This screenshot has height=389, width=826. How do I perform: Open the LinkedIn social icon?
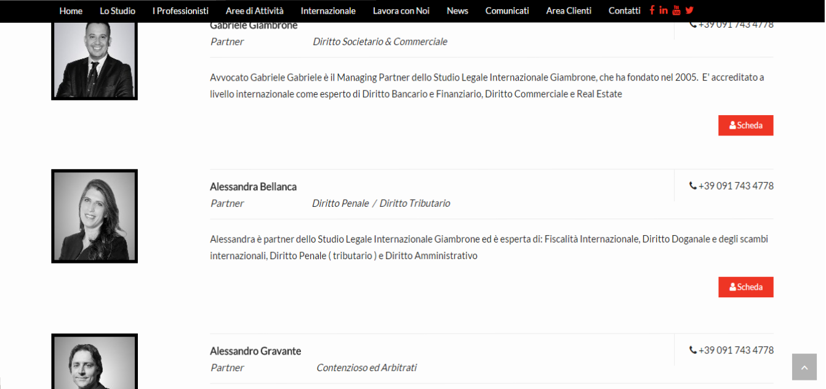point(664,10)
